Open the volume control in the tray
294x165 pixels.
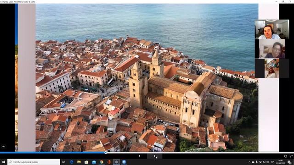coord(268,162)
